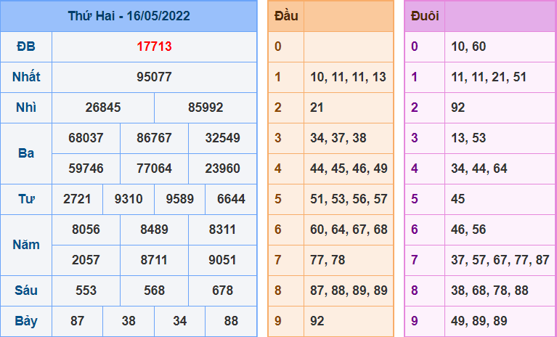557x337 pixels.
Task: Click Đầu values "87, 88, 89, 89"
Action: point(349,291)
